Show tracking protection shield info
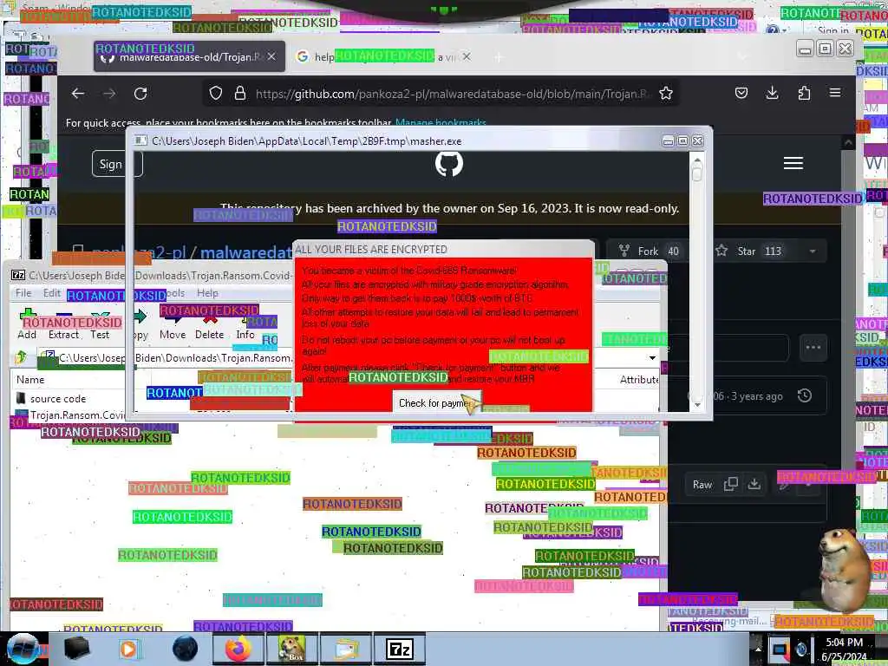 pos(215,94)
